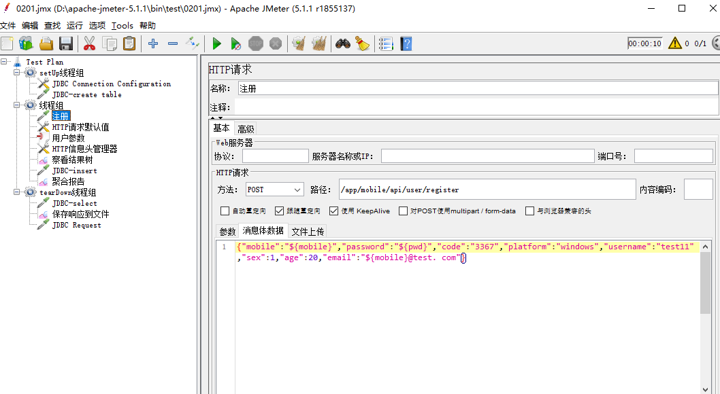Viewport: 720px width, 394px height.
Task: Cut the selected element
Action: [x=89, y=43]
